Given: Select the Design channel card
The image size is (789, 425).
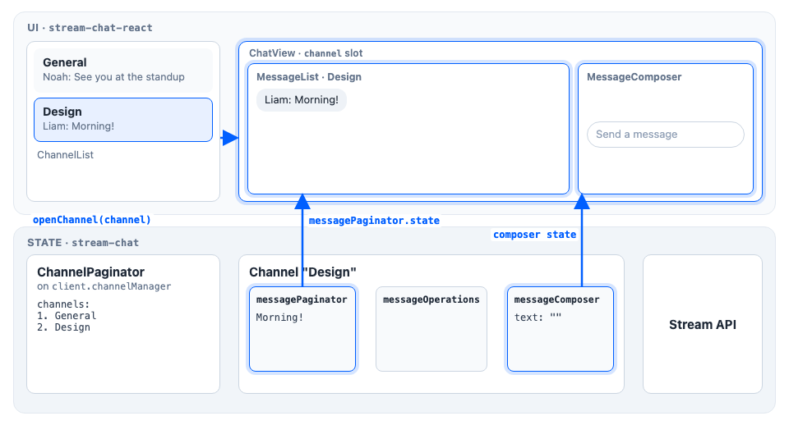Looking at the screenshot, I should [123, 120].
